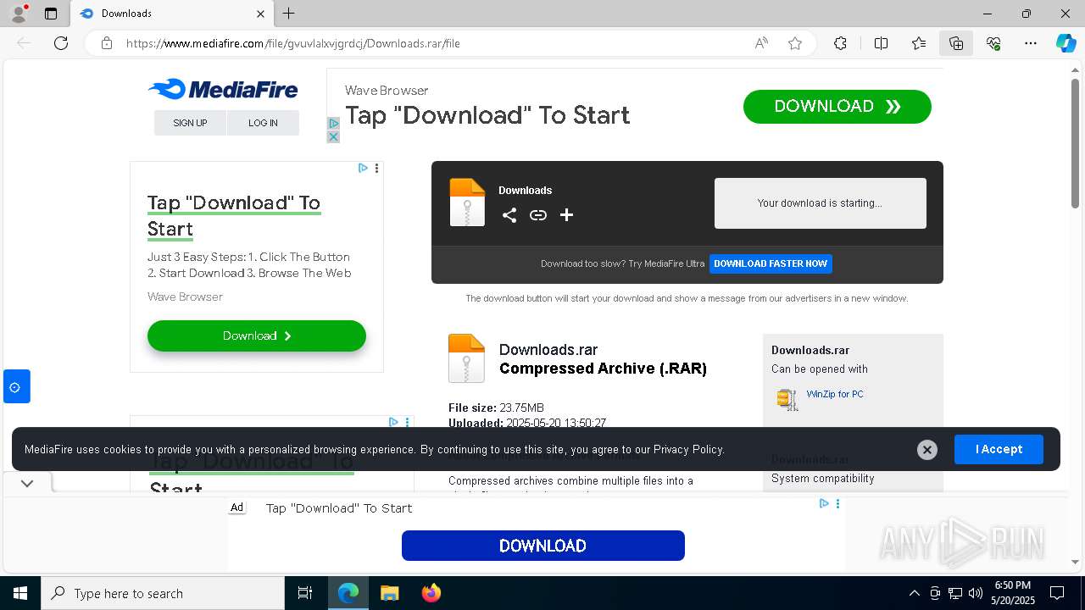This screenshot has width=1085, height=610.
Task: Open bottom ad options three-dot menu
Action: click(x=837, y=503)
